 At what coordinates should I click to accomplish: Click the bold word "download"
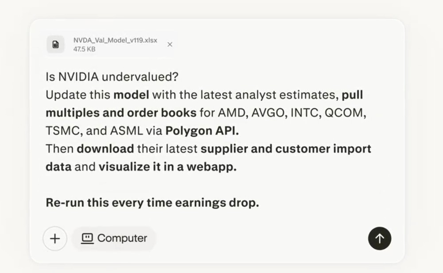[x=105, y=149]
